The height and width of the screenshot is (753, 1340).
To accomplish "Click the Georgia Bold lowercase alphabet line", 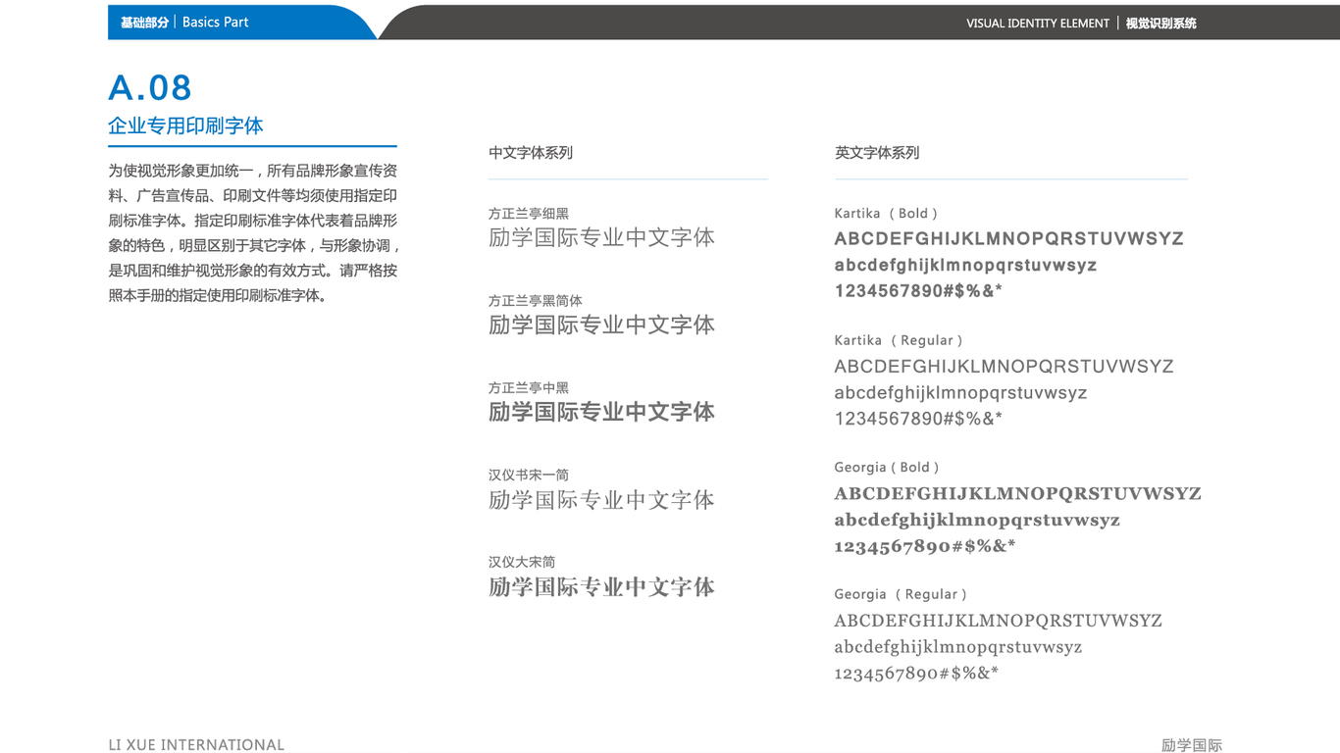I will click(x=978, y=521).
